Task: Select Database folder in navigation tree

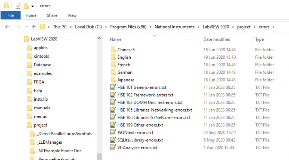Action: pos(42,65)
